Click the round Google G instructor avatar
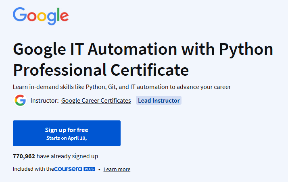288x182 pixels. pos(20,100)
